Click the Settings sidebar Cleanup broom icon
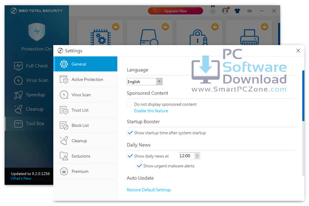 64,141
